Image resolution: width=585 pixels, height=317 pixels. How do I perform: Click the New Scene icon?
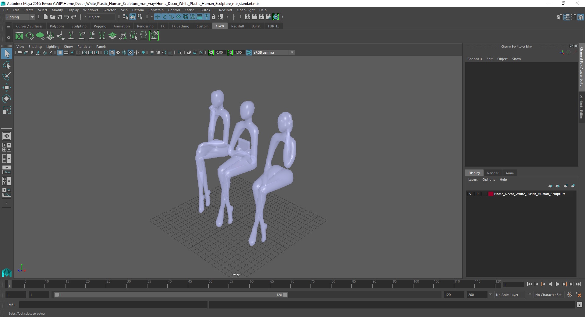click(45, 17)
